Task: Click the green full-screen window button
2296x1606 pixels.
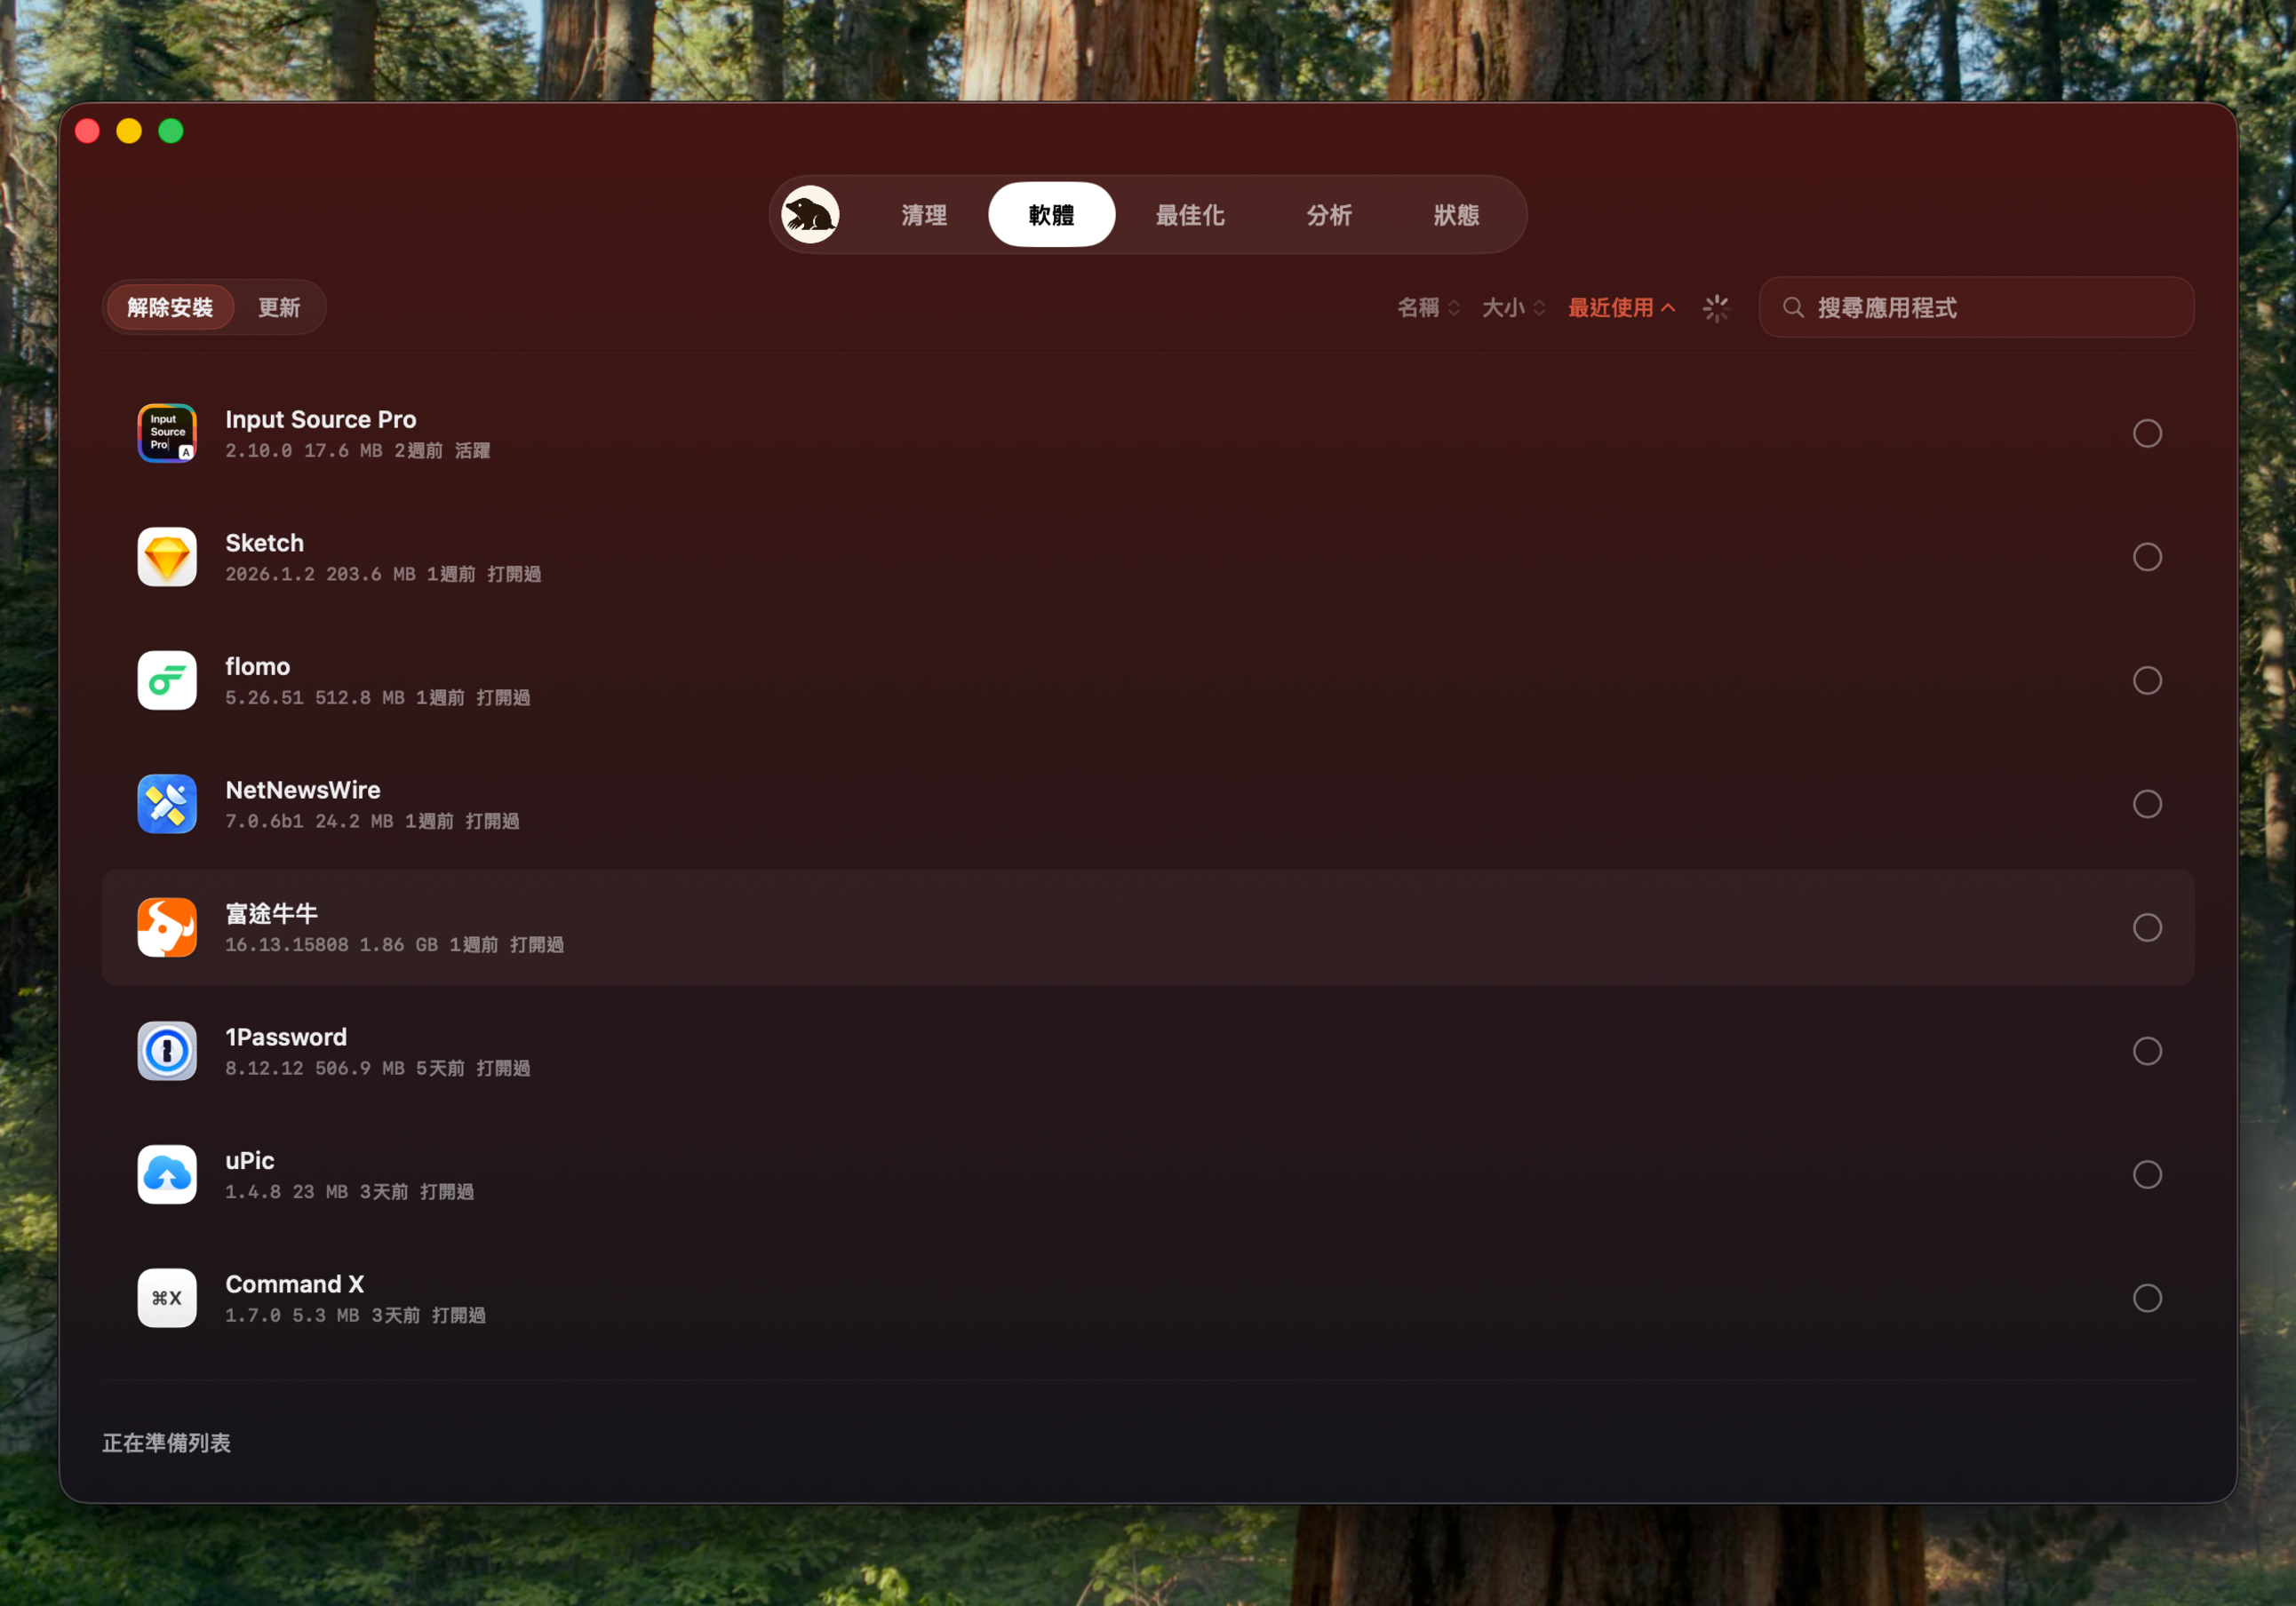Action: pos(171,131)
